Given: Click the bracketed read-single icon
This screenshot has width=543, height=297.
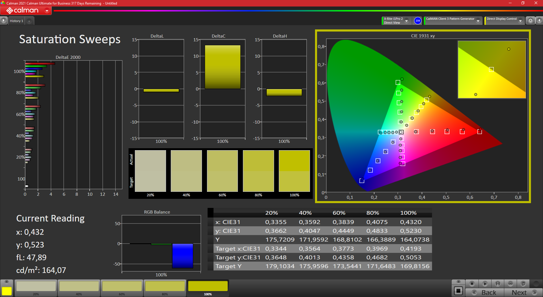Looking at the screenshot, I should [498, 283].
